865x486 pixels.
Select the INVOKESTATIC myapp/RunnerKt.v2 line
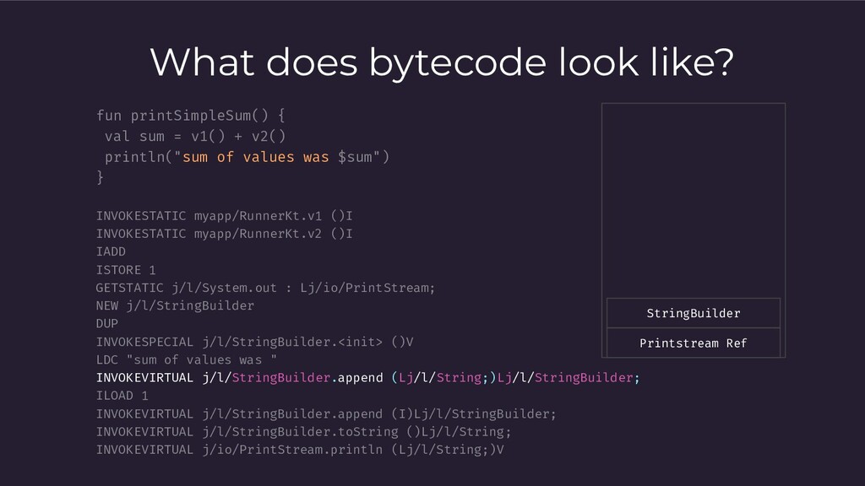point(224,234)
